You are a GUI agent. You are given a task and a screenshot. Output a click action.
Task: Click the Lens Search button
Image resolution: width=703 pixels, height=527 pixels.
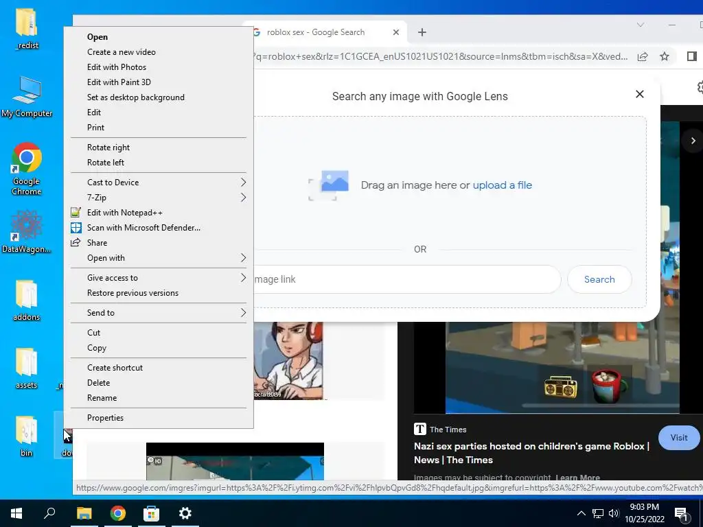(599, 279)
